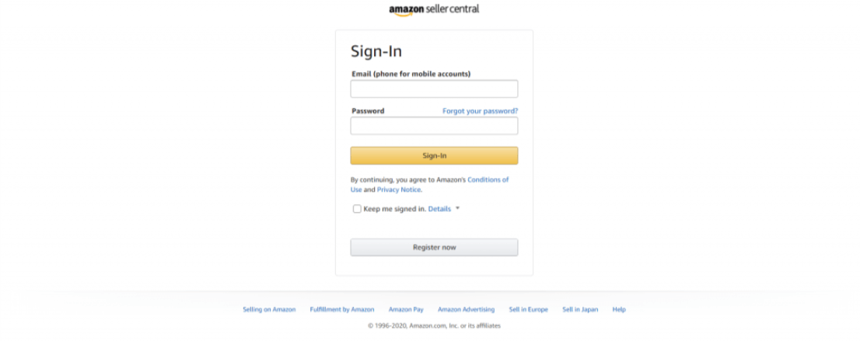
Task: Enable the Keep me signed in checkbox
Action: [x=357, y=209]
